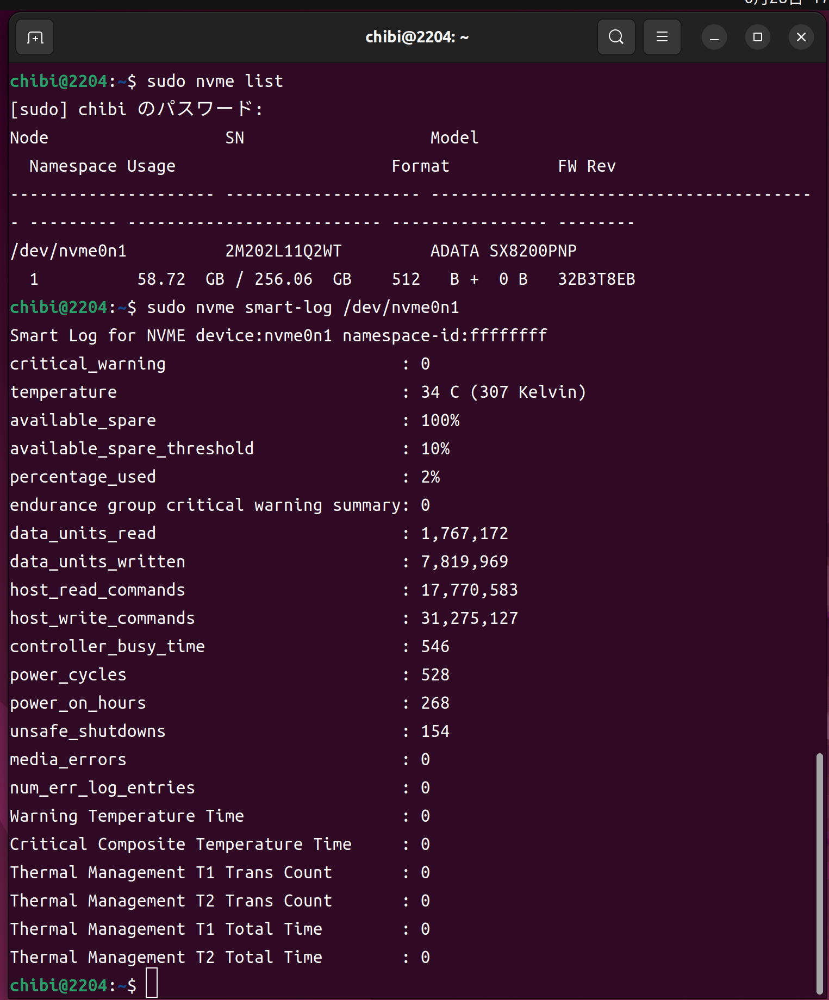
Task: Click the serial number 2M202L11Q2WT
Action: 283,251
